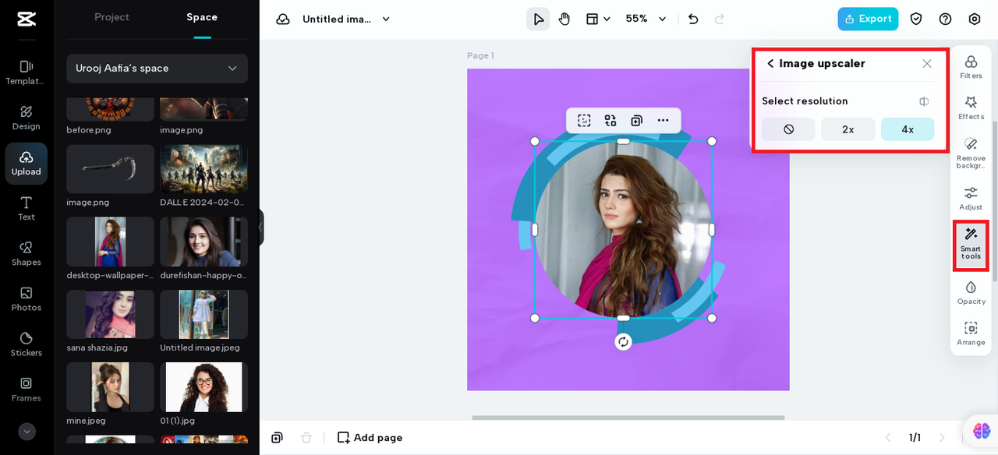Open the Opacity tool
The width and height of the screenshot is (998, 455).
pos(971,293)
